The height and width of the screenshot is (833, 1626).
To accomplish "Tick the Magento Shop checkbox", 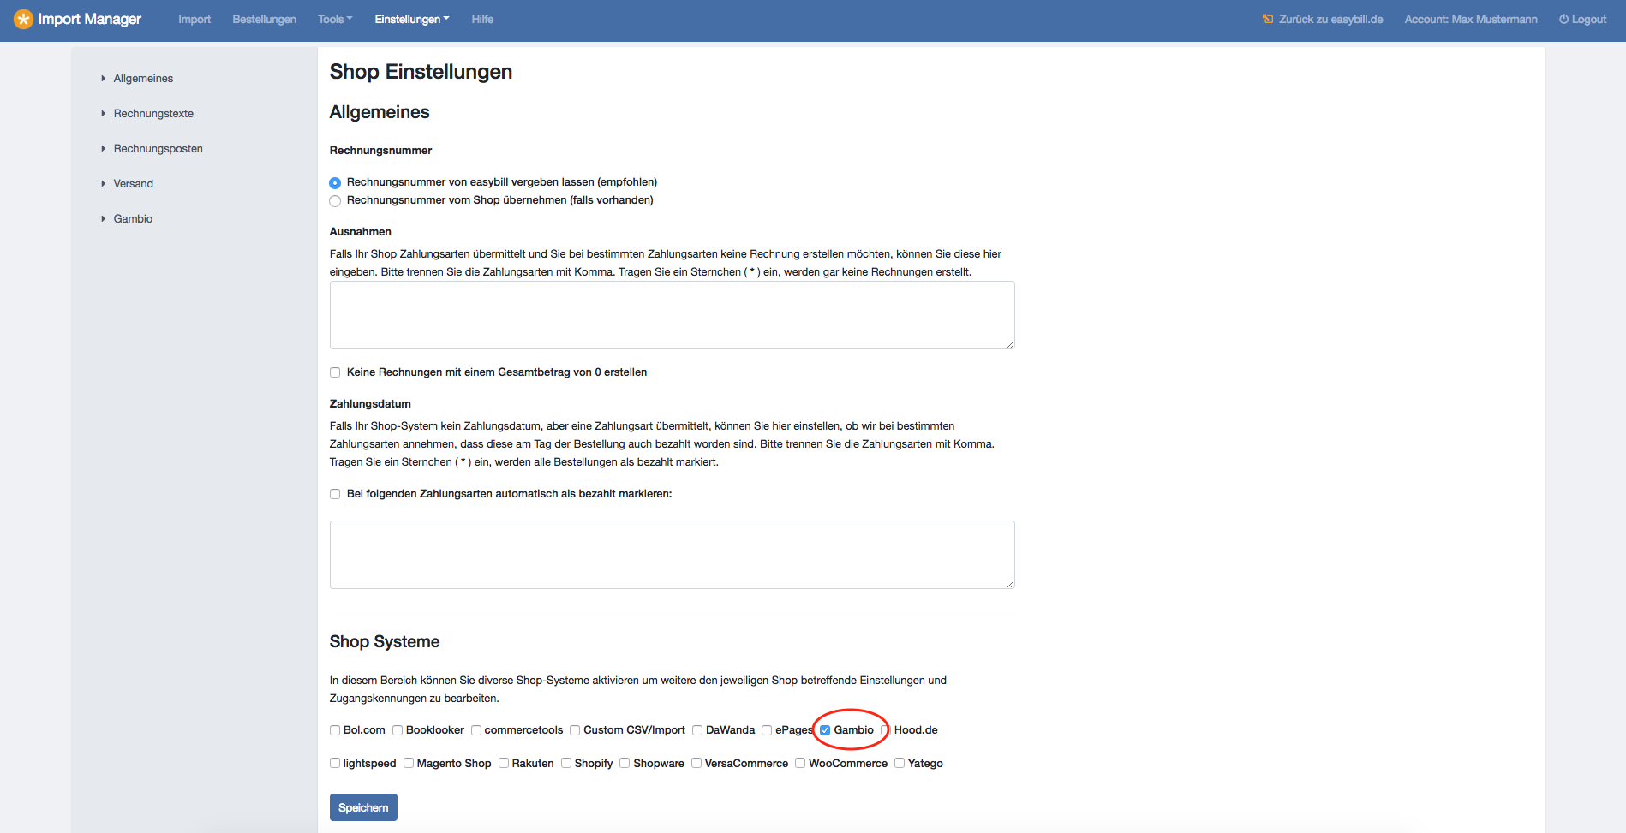I will point(409,763).
